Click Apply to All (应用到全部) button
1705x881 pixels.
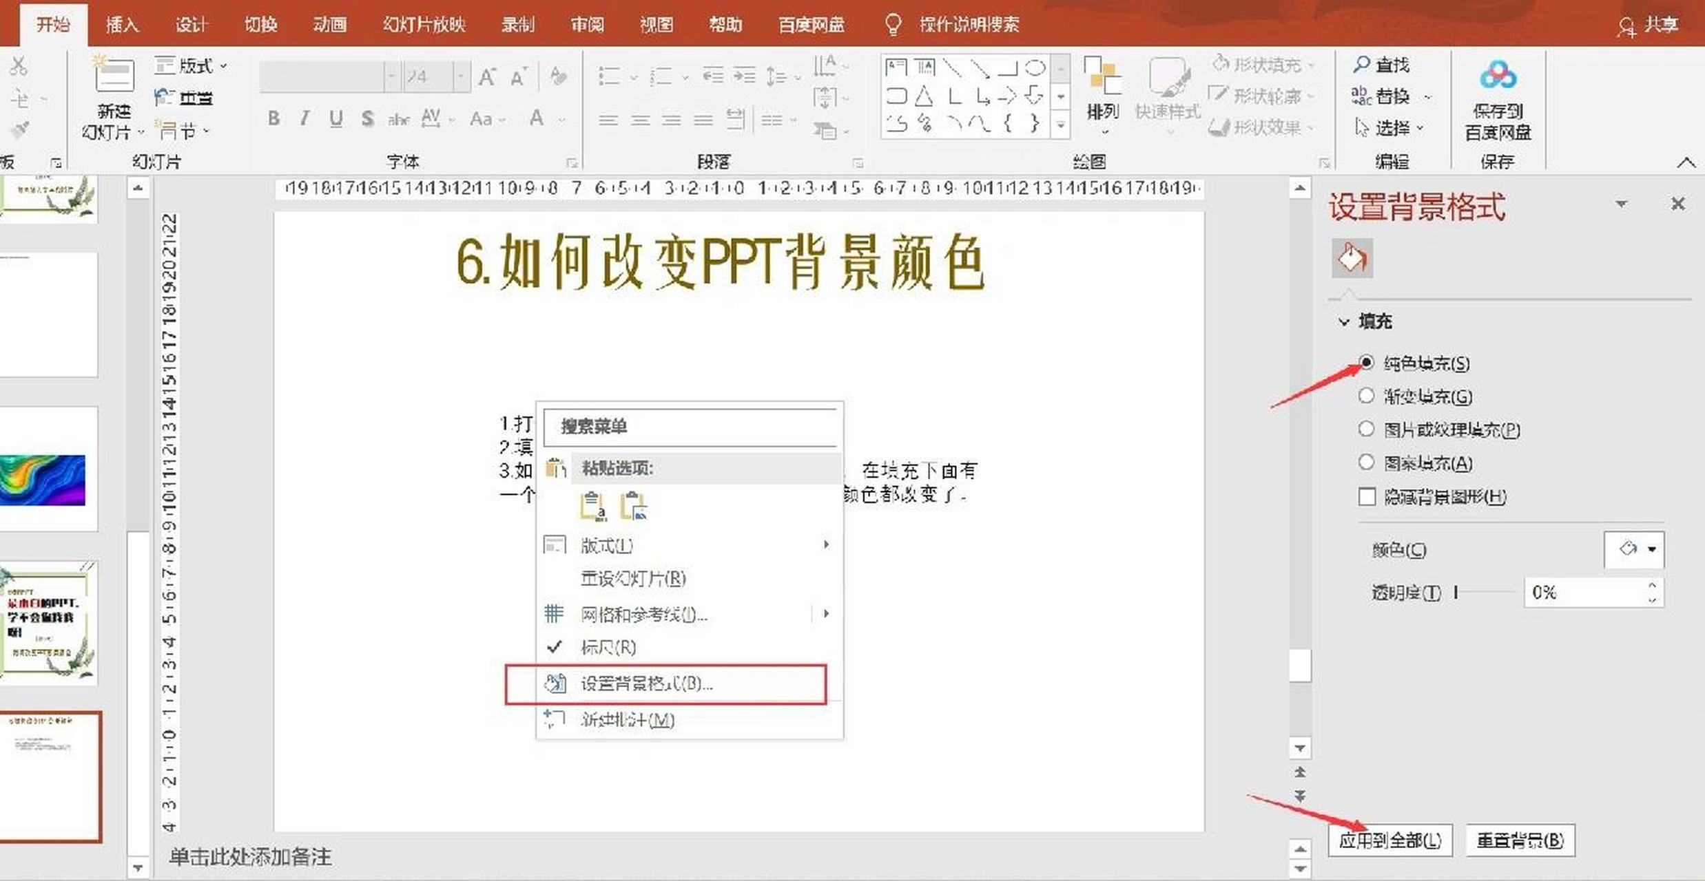1390,840
